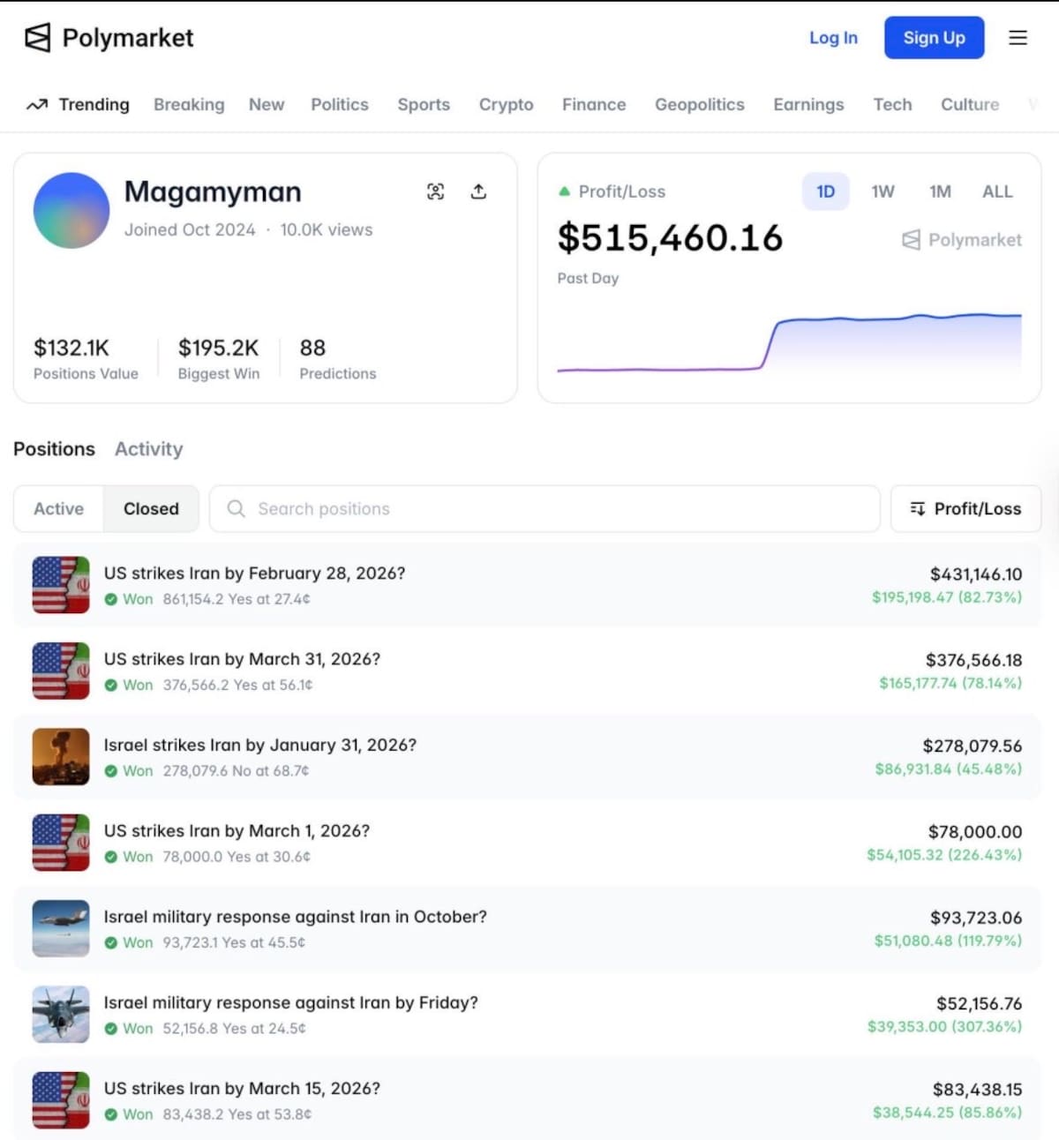Select the ALL profit timeframe
The height and width of the screenshot is (1140, 1059).
tap(997, 191)
